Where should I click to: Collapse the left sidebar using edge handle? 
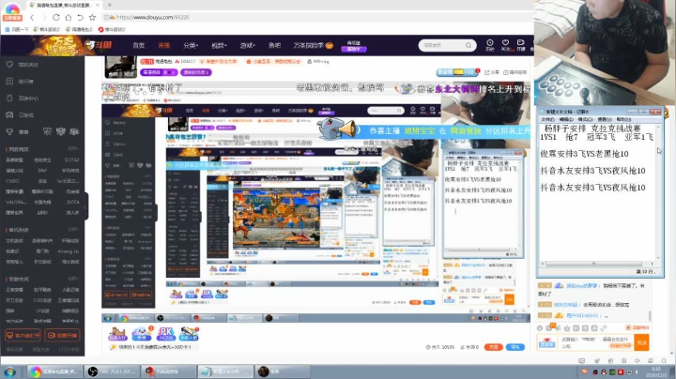click(85, 206)
